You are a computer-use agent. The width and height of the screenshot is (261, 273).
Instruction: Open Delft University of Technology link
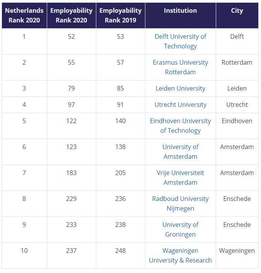pos(180,41)
